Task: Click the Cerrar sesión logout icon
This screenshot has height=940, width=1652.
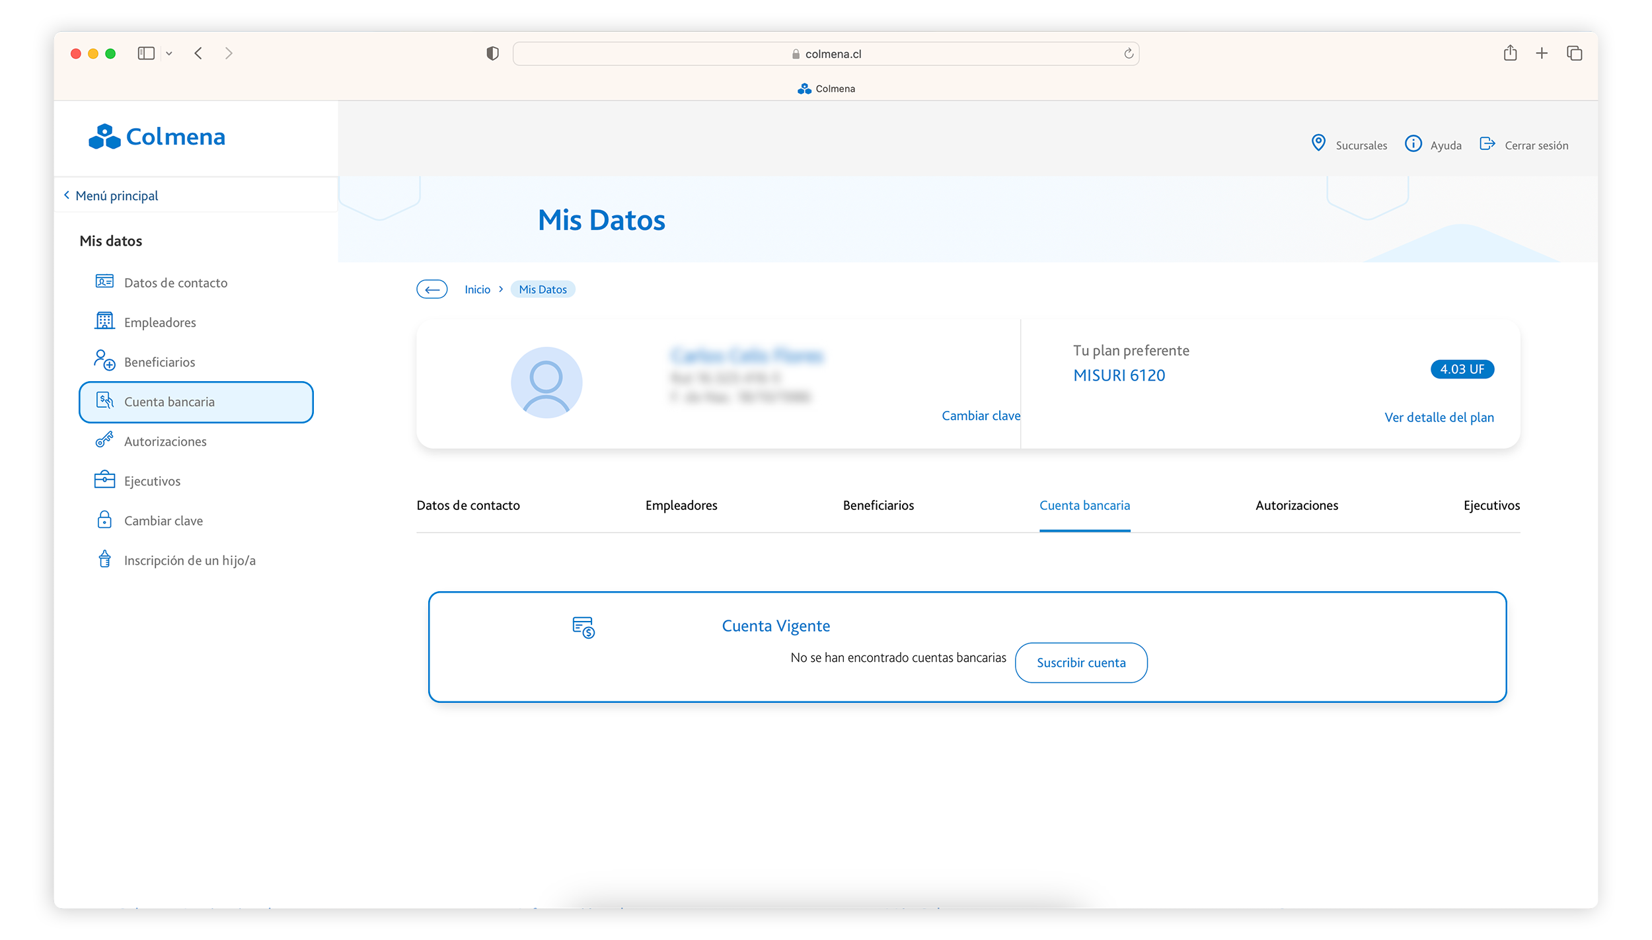Action: pyautogui.click(x=1487, y=144)
